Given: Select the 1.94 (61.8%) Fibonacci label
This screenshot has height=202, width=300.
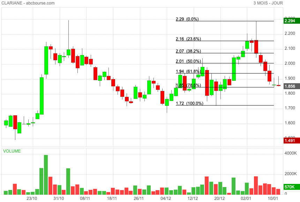Looking at the screenshot, I should point(188,71).
